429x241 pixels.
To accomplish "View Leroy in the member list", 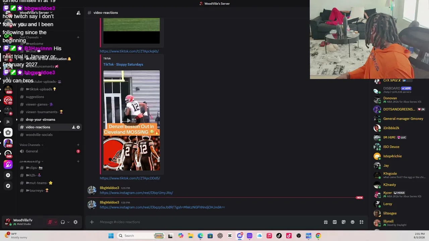I will [400, 204].
